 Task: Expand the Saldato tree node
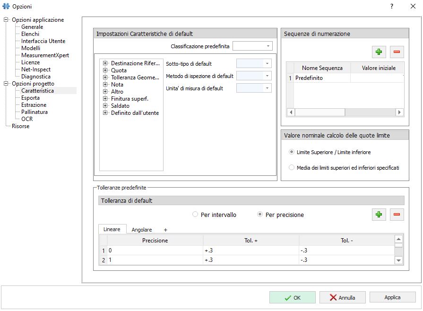click(x=105, y=106)
